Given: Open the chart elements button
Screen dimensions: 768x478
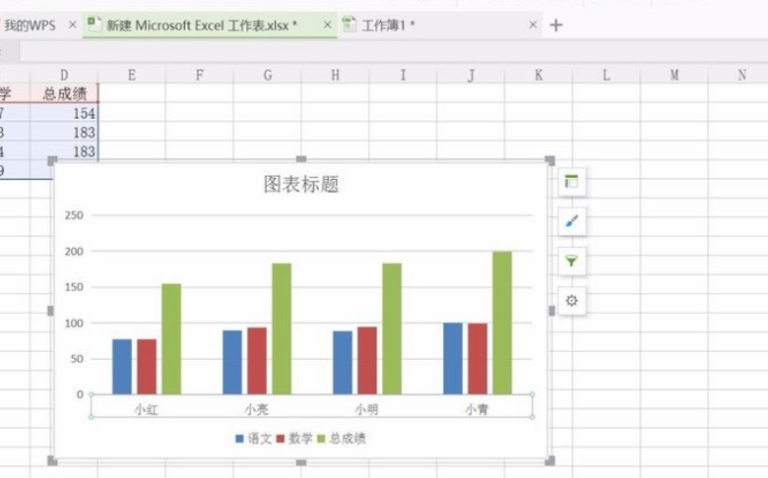Looking at the screenshot, I should [x=571, y=182].
